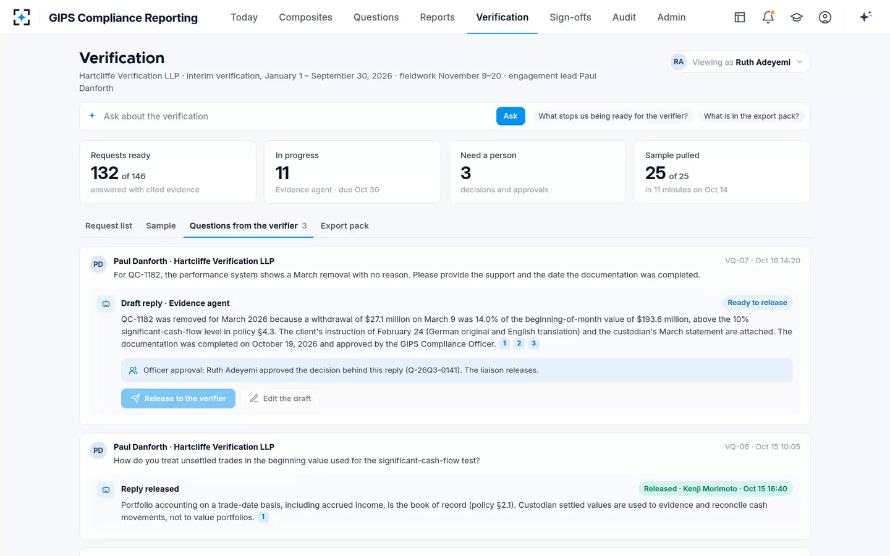Go to the Today nav item
The height and width of the screenshot is (556, 890).
(x=244, y=17)
